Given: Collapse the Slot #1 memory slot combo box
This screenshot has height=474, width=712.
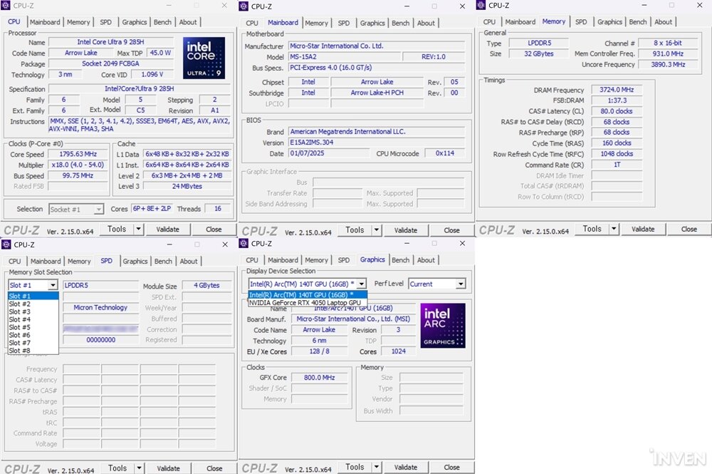Looking at the screenshot, I should click(53, 285).
